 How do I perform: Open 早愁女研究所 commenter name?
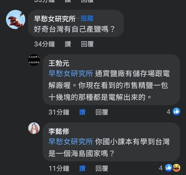pyautogui.click(x=55, y=19)
